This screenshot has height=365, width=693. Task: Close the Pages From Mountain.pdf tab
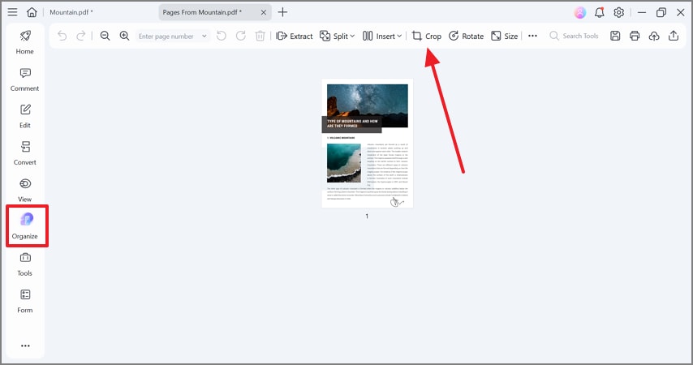[264, 12]
